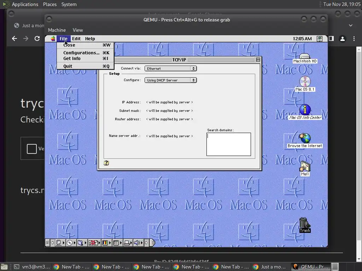Image resolution: width=362 pixels, height=271 pixels.
Task: Click the Subnet mask 'will be supplied by server' text
Action: click(169, 111)
